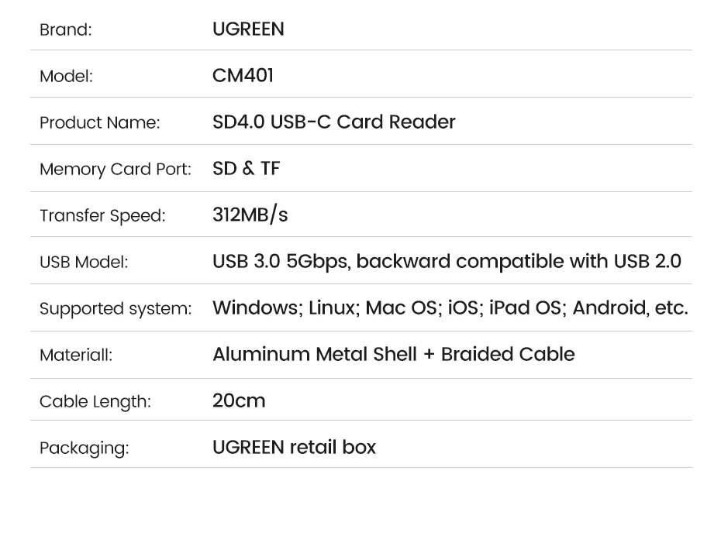
Task: Select the 20cm cable length value
Action: (x=239, y=400)
